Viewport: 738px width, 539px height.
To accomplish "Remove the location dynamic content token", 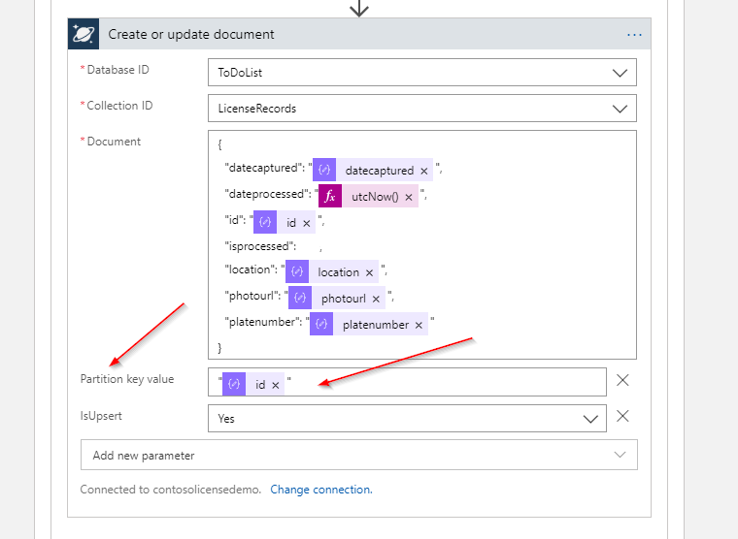I will tap(369, 272).
